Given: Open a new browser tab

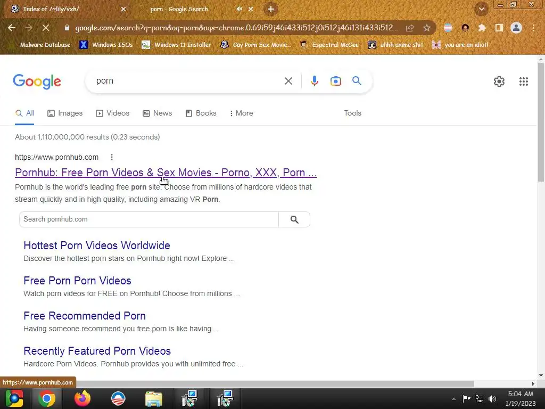Looking at the screenshot, I should [x=271, y=9].
